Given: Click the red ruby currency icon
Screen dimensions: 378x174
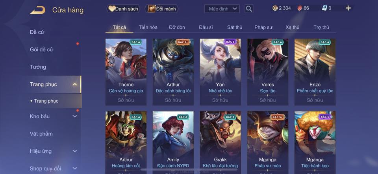Looking at the screenshot, I should 300,8.
